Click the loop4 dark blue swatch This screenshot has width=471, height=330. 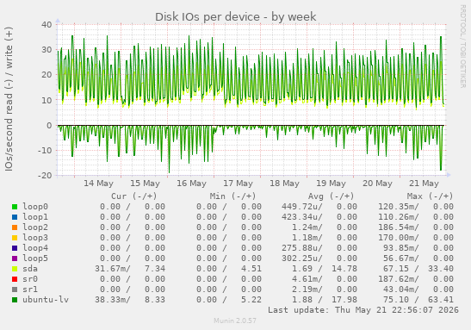click(x=15, y=248)
